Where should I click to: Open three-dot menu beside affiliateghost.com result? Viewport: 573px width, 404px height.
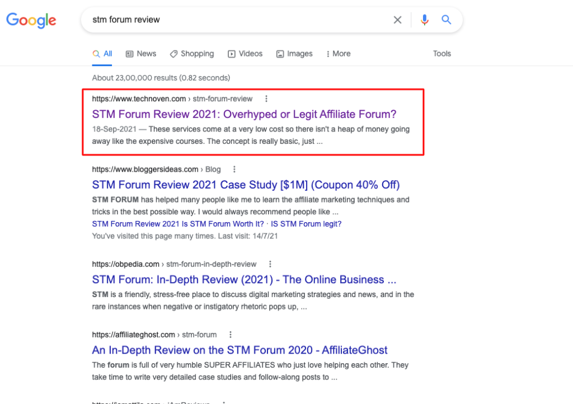230,335
